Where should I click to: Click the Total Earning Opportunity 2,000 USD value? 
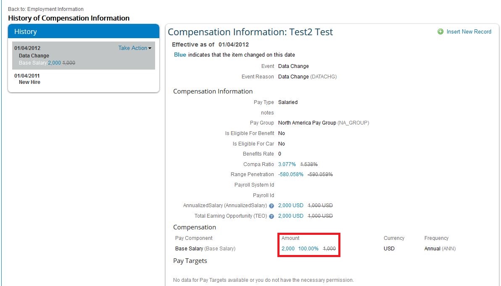pyautogui.click(x=290, y=216)
